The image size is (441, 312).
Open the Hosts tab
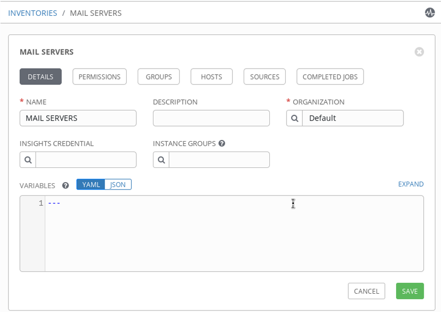212,77
